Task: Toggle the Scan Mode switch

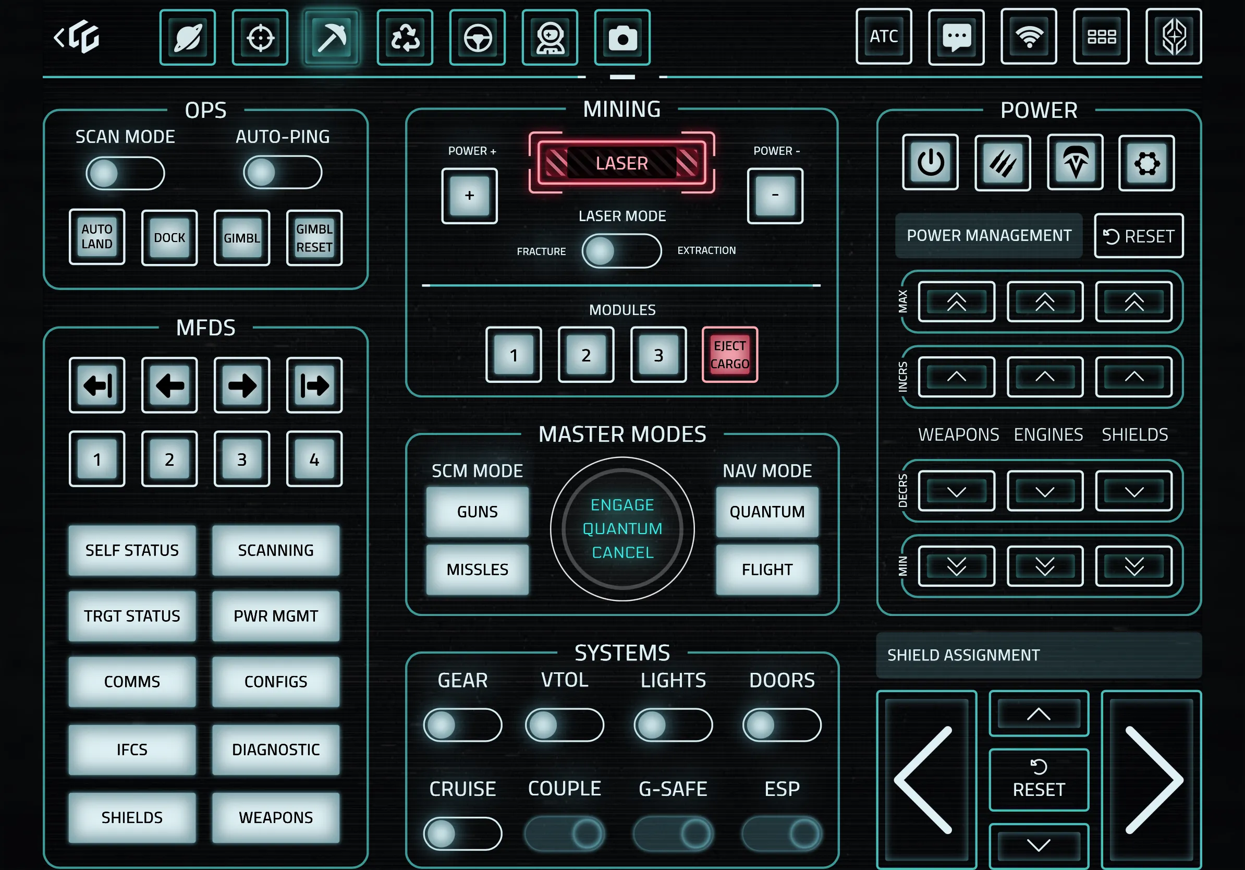Action: pos(125,174)
